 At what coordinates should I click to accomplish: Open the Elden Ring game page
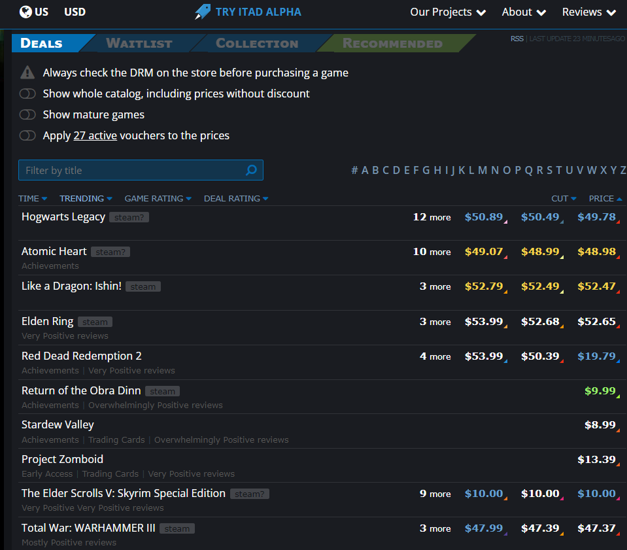pyautogui.click(x=48, y=321)
